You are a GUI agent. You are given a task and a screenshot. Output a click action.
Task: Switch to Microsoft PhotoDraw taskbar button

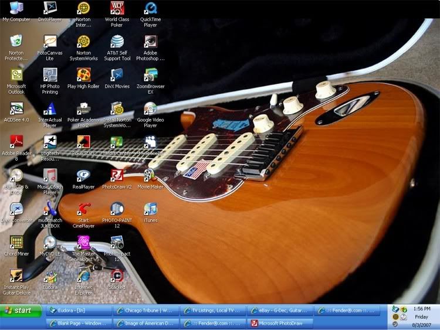tap(280, 324)
